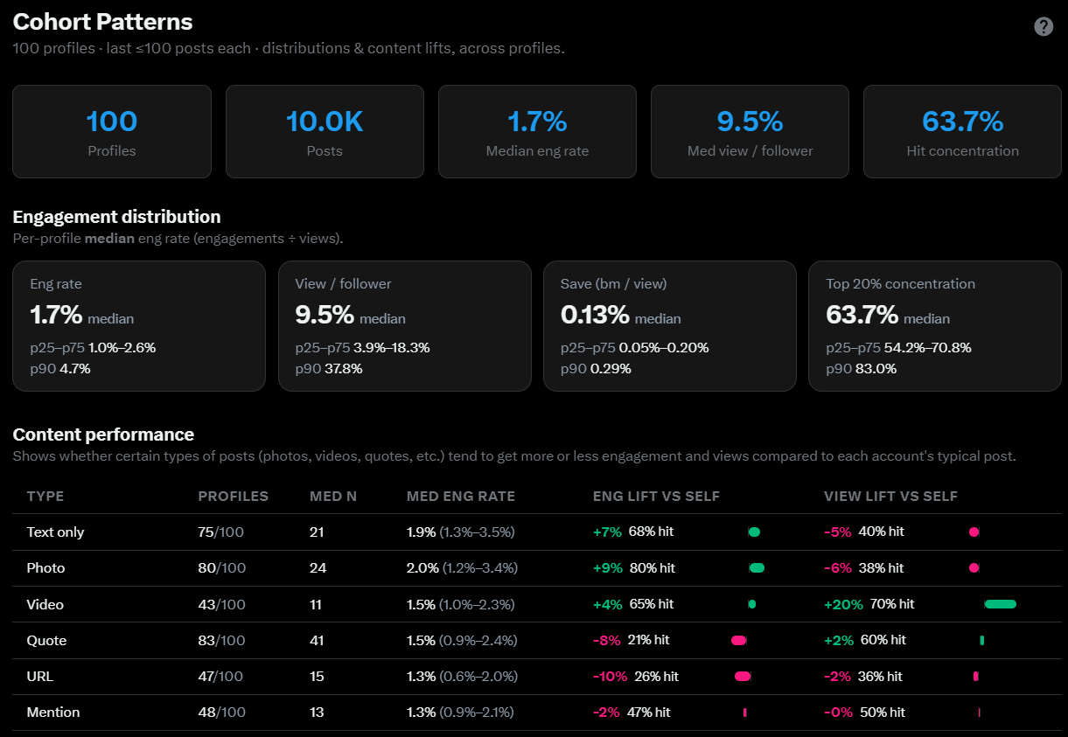Viewport: 1068px width, 737px height.
Task: Select the Content performance heading
Action: click(103, 435)
